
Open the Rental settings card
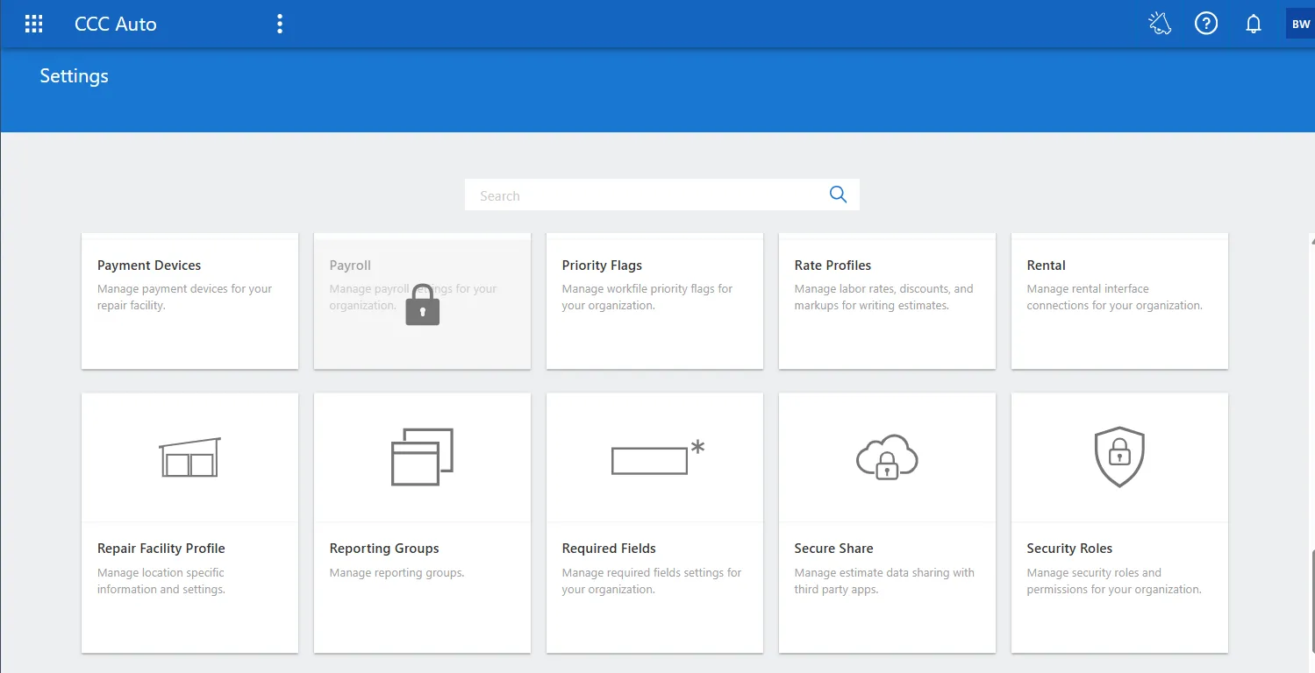(1119, 301)
